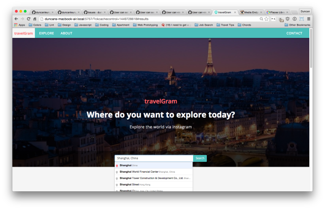325x209 pixels.
Task: Open the '(19) I need to get' Quora bookmark
Action: click(x=176, y=25)
